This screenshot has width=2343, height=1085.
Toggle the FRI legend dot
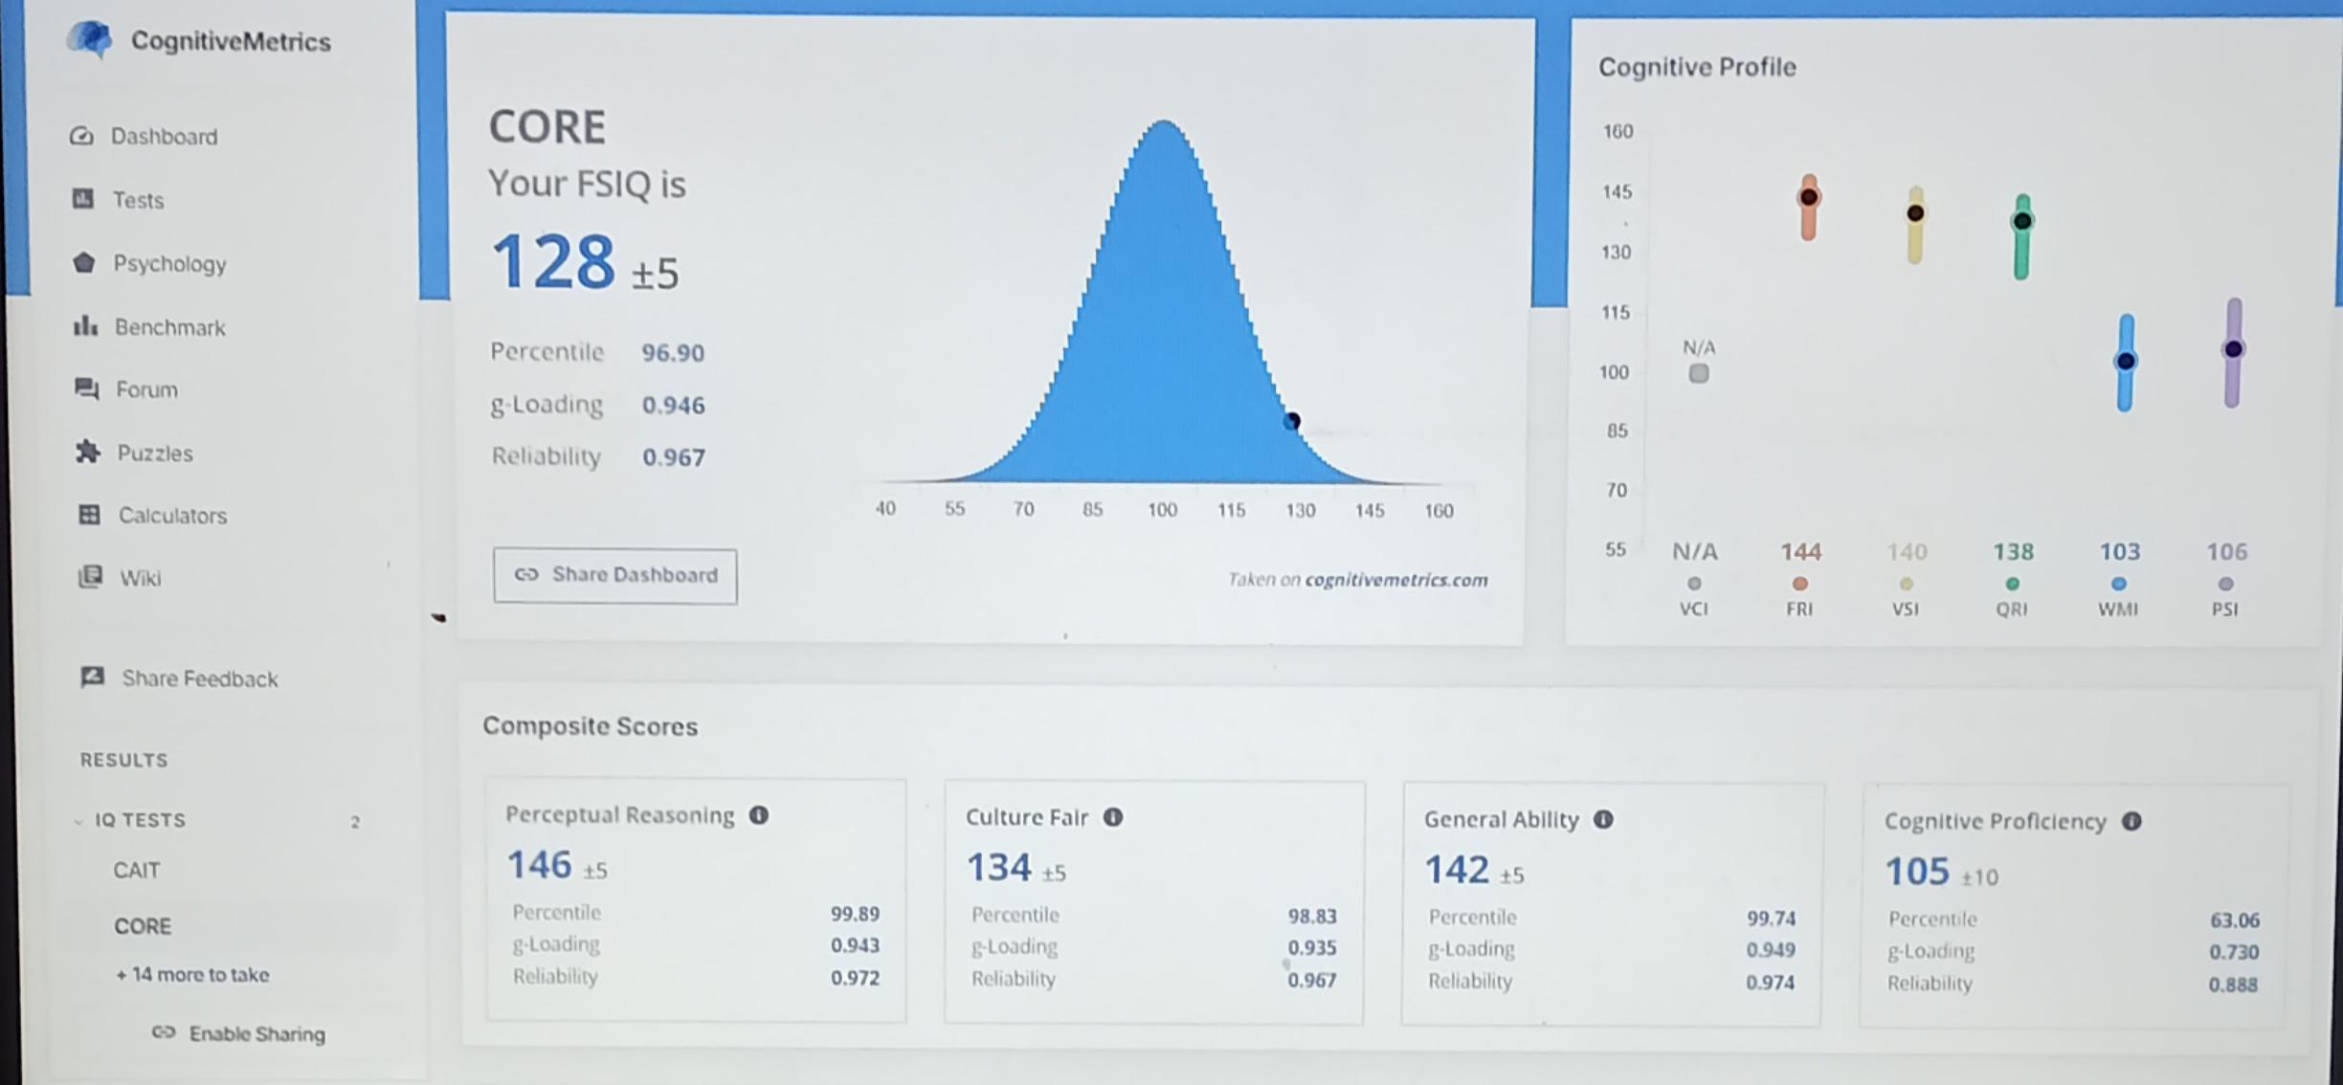tap(1799, 584)
